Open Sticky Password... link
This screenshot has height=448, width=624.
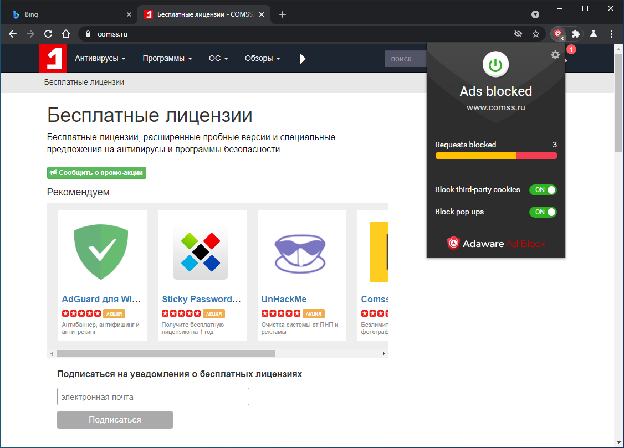coord(201,300)
